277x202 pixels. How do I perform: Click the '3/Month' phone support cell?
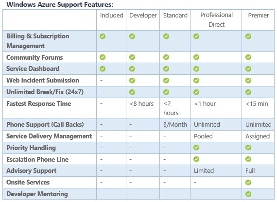(x=175, y=125)
